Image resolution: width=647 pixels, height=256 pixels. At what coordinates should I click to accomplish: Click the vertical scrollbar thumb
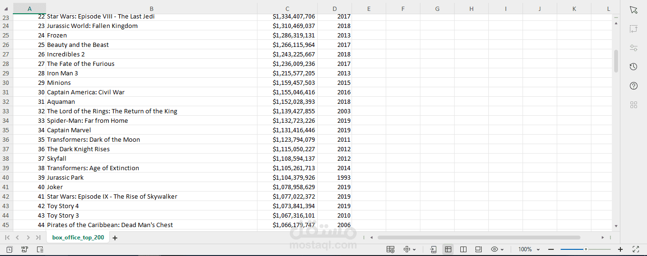click(616, 61)
